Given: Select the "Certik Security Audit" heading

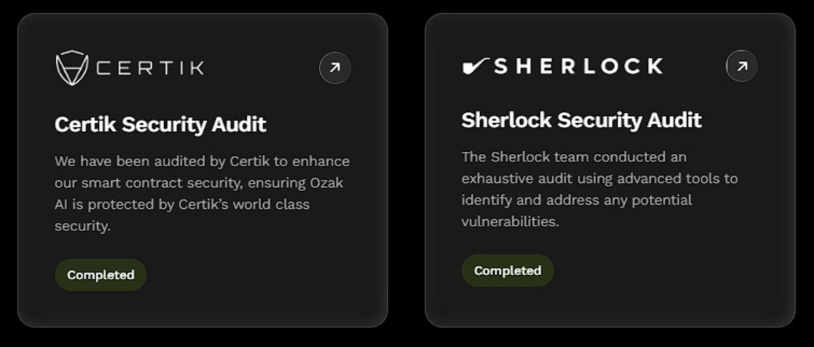Looking at the screenshot, I should (160, 124).
